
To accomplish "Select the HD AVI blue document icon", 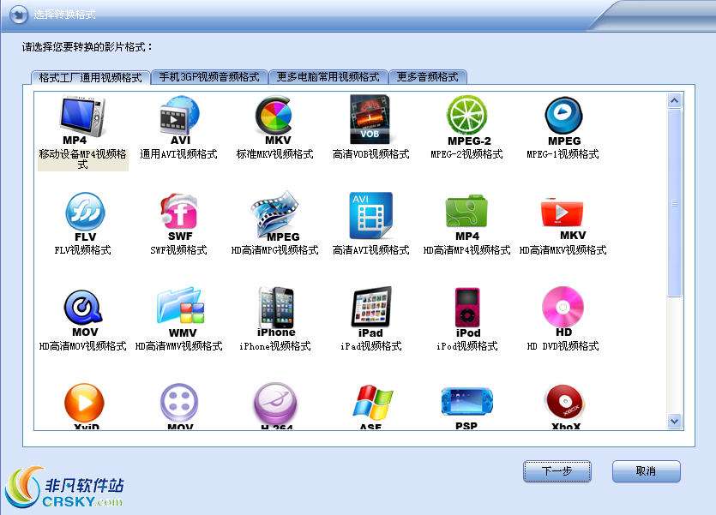I will (370, 215).
